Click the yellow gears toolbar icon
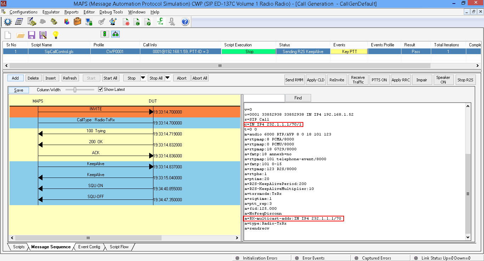Image resolution: width=484 pixels, height=261 pixels. coord(54,22)
